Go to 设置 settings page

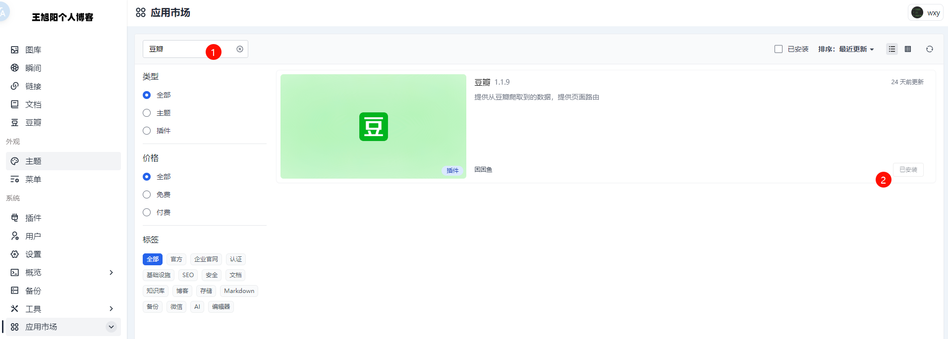33,254
